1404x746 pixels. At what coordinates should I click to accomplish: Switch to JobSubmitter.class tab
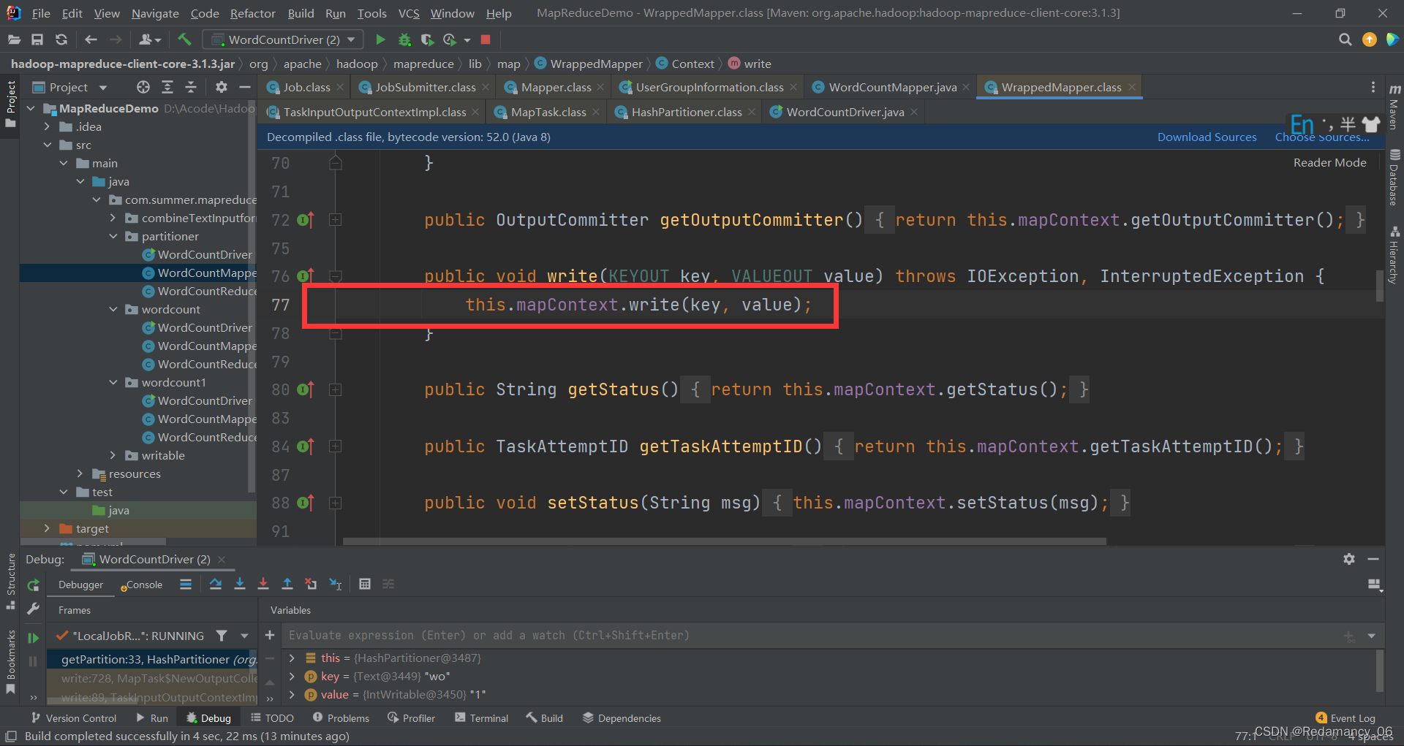[425, 87]
